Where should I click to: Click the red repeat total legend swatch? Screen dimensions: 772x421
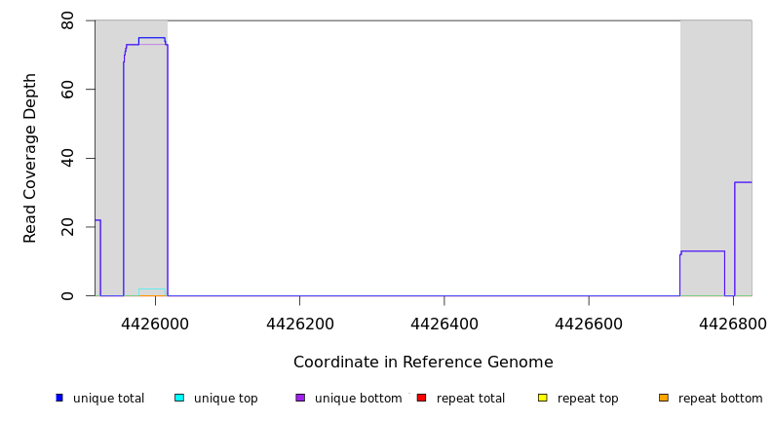(421, 398)
